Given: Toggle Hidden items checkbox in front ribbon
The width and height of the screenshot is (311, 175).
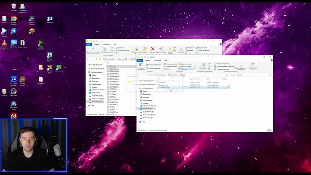Looking at the screenshot, I should click(x=215, y=69).
